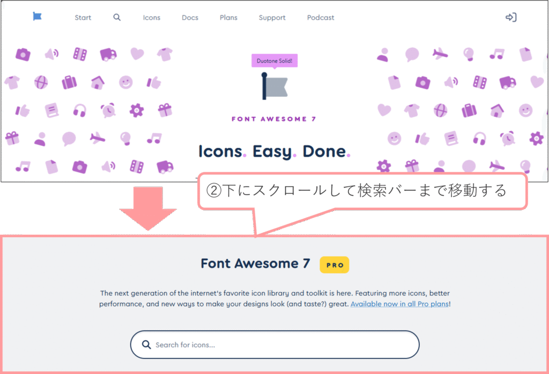Click the gear icon in the left icon grid
Viewport: 549px width, 374px height.
tap(137, 110)
